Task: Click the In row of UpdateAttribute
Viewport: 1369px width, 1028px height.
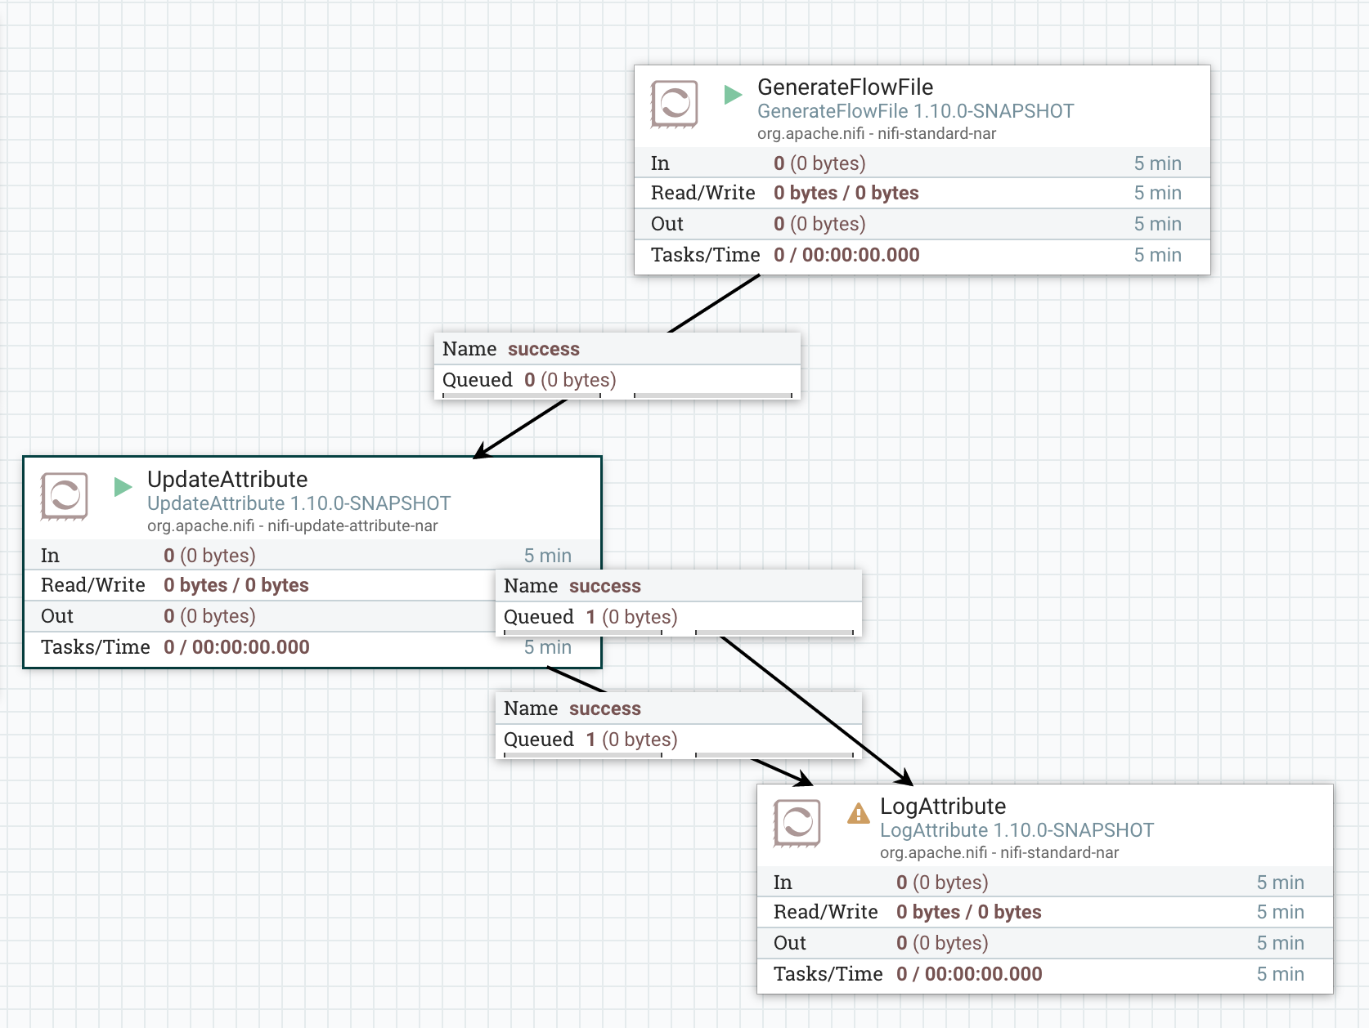Action: (312, 555)
